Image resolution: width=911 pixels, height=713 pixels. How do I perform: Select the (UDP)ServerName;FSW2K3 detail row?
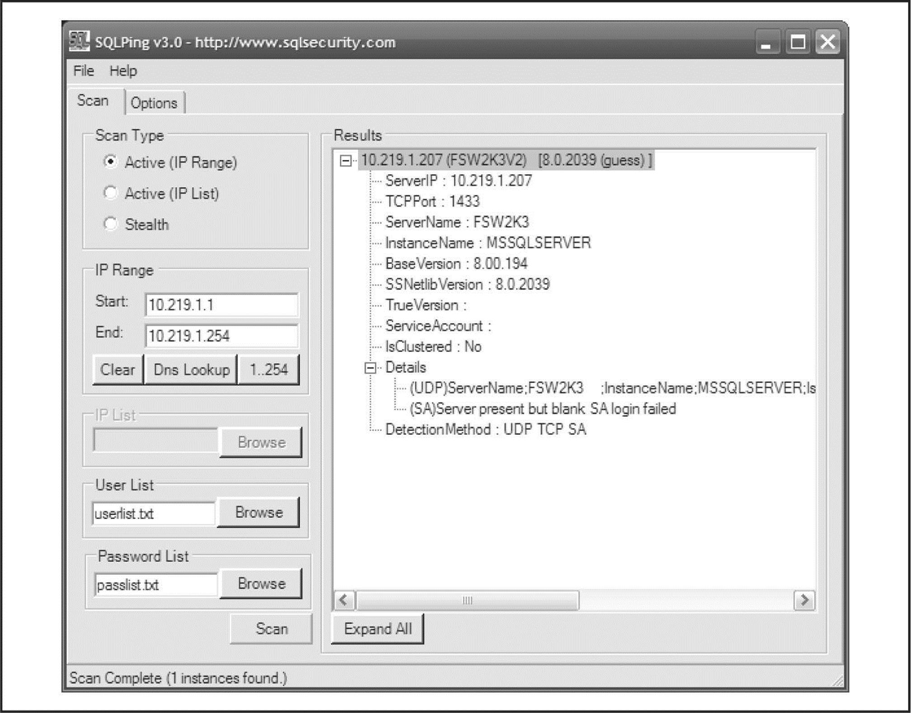[x=612, y=388]
